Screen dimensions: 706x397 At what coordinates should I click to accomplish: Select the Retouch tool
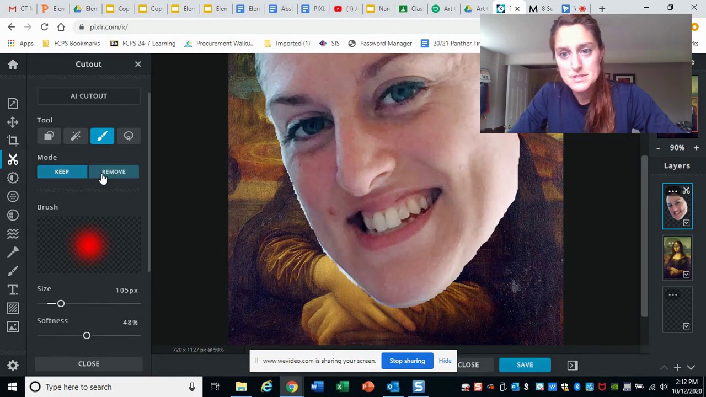tap(13, 253)
